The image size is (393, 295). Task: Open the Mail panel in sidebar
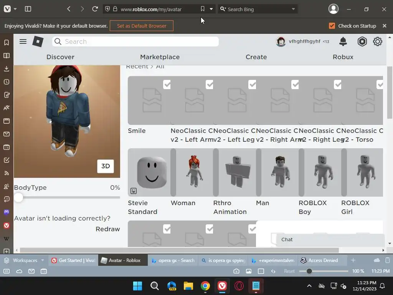tap(7, 134)
